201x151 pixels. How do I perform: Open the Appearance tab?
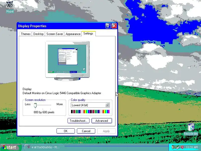[73, 34]
